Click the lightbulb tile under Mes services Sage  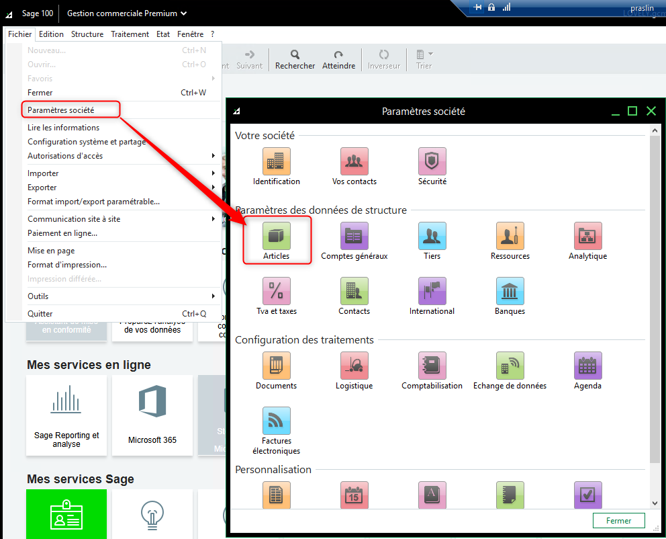(x=152, y=514)
